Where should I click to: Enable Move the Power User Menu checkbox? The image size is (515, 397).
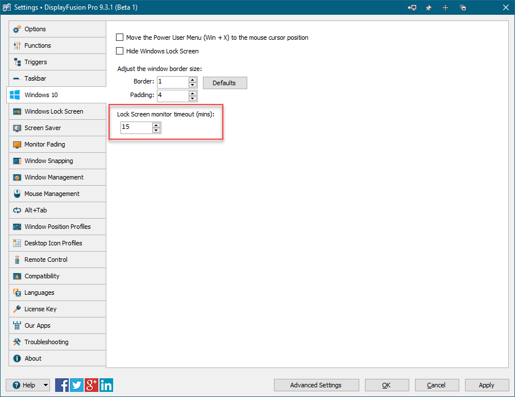pyautogui.click(x=119, y=37)
